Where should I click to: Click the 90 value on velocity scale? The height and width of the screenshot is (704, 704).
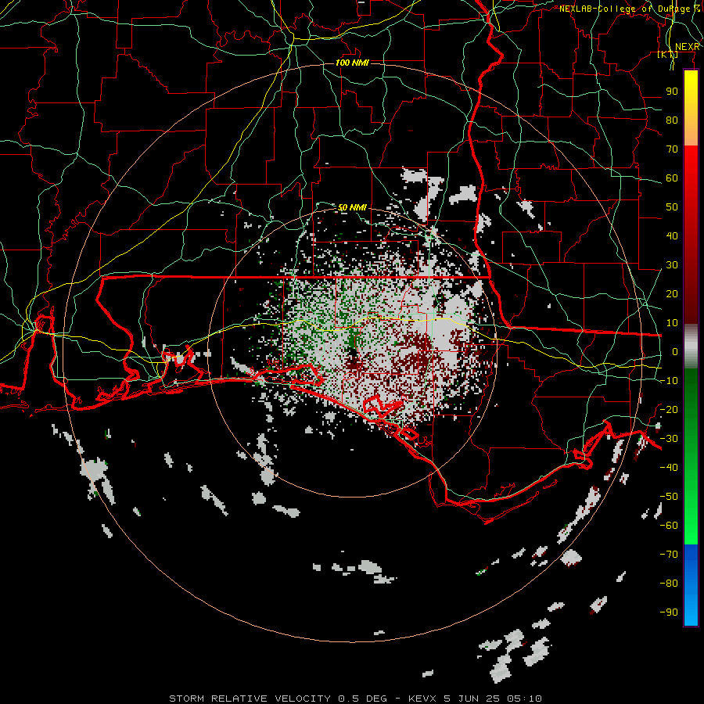tap(672, 92)
